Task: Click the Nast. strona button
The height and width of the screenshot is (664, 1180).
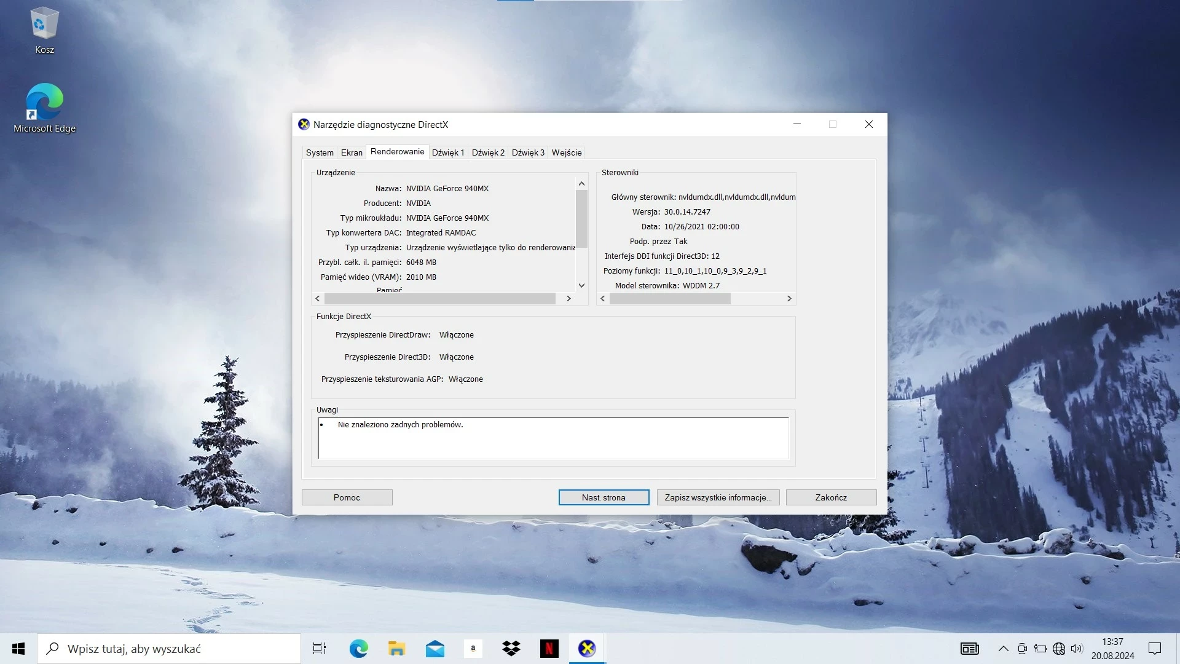Action: [604, 497]
